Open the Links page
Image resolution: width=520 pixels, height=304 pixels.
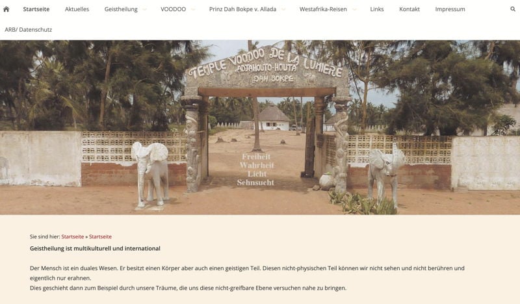[377, 9]
